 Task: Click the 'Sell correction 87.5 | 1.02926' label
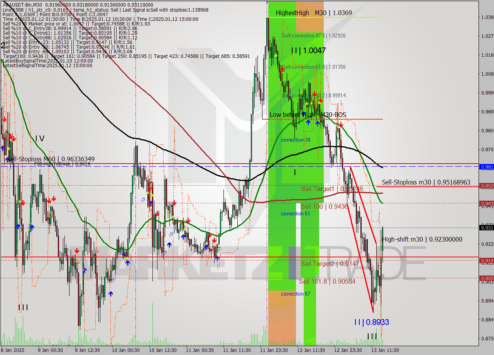pos(313,35)
